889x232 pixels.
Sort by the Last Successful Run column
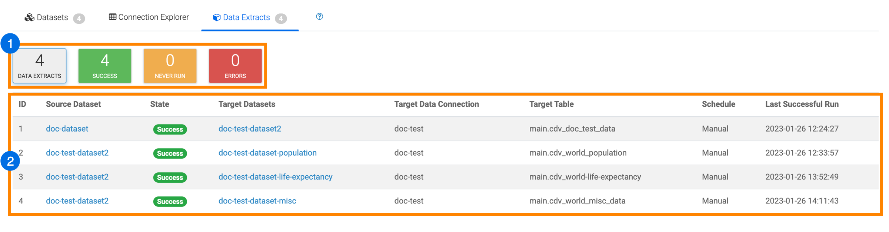pos(802,104)
